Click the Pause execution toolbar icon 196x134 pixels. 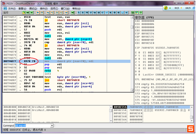click(42, 13)
